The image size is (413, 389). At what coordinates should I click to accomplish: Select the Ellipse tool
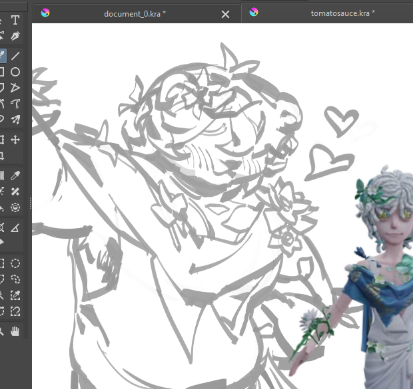coord(15,72)
